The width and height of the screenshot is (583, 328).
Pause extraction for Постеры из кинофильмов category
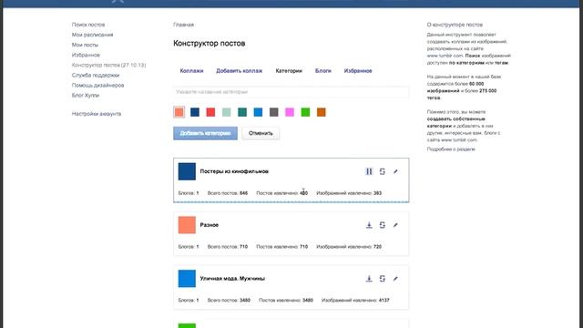(x=369, y=171)
